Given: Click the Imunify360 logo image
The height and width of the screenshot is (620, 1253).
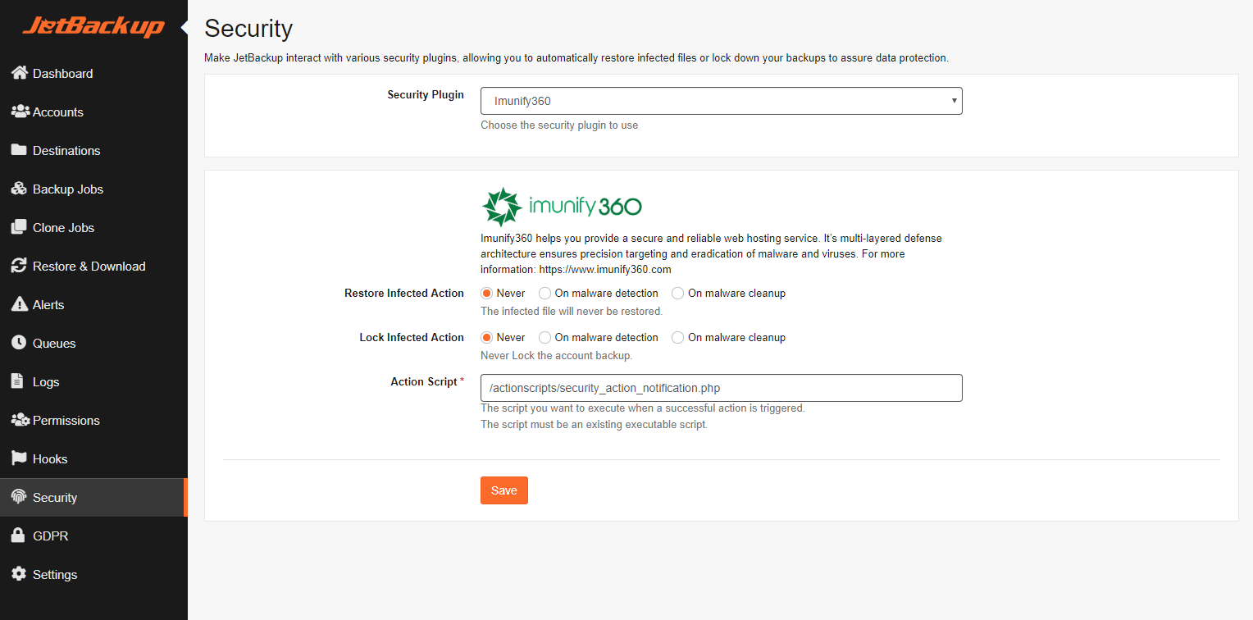Looking at the screenshot, I should (x=562, y=207).
